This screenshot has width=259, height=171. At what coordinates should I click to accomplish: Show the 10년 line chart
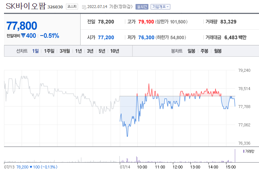click(x=115, y=51)
